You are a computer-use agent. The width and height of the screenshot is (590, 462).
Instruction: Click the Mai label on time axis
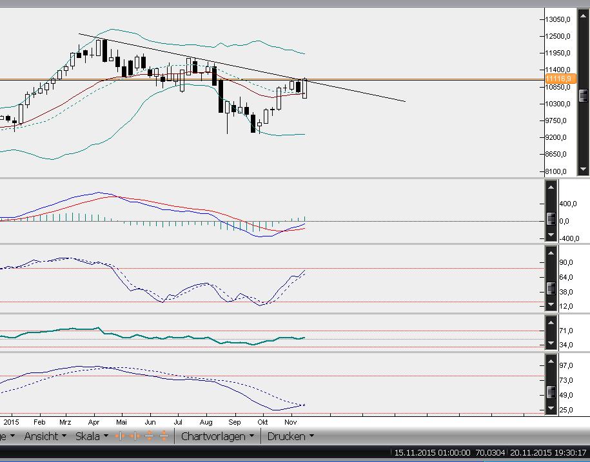[121, 422]
